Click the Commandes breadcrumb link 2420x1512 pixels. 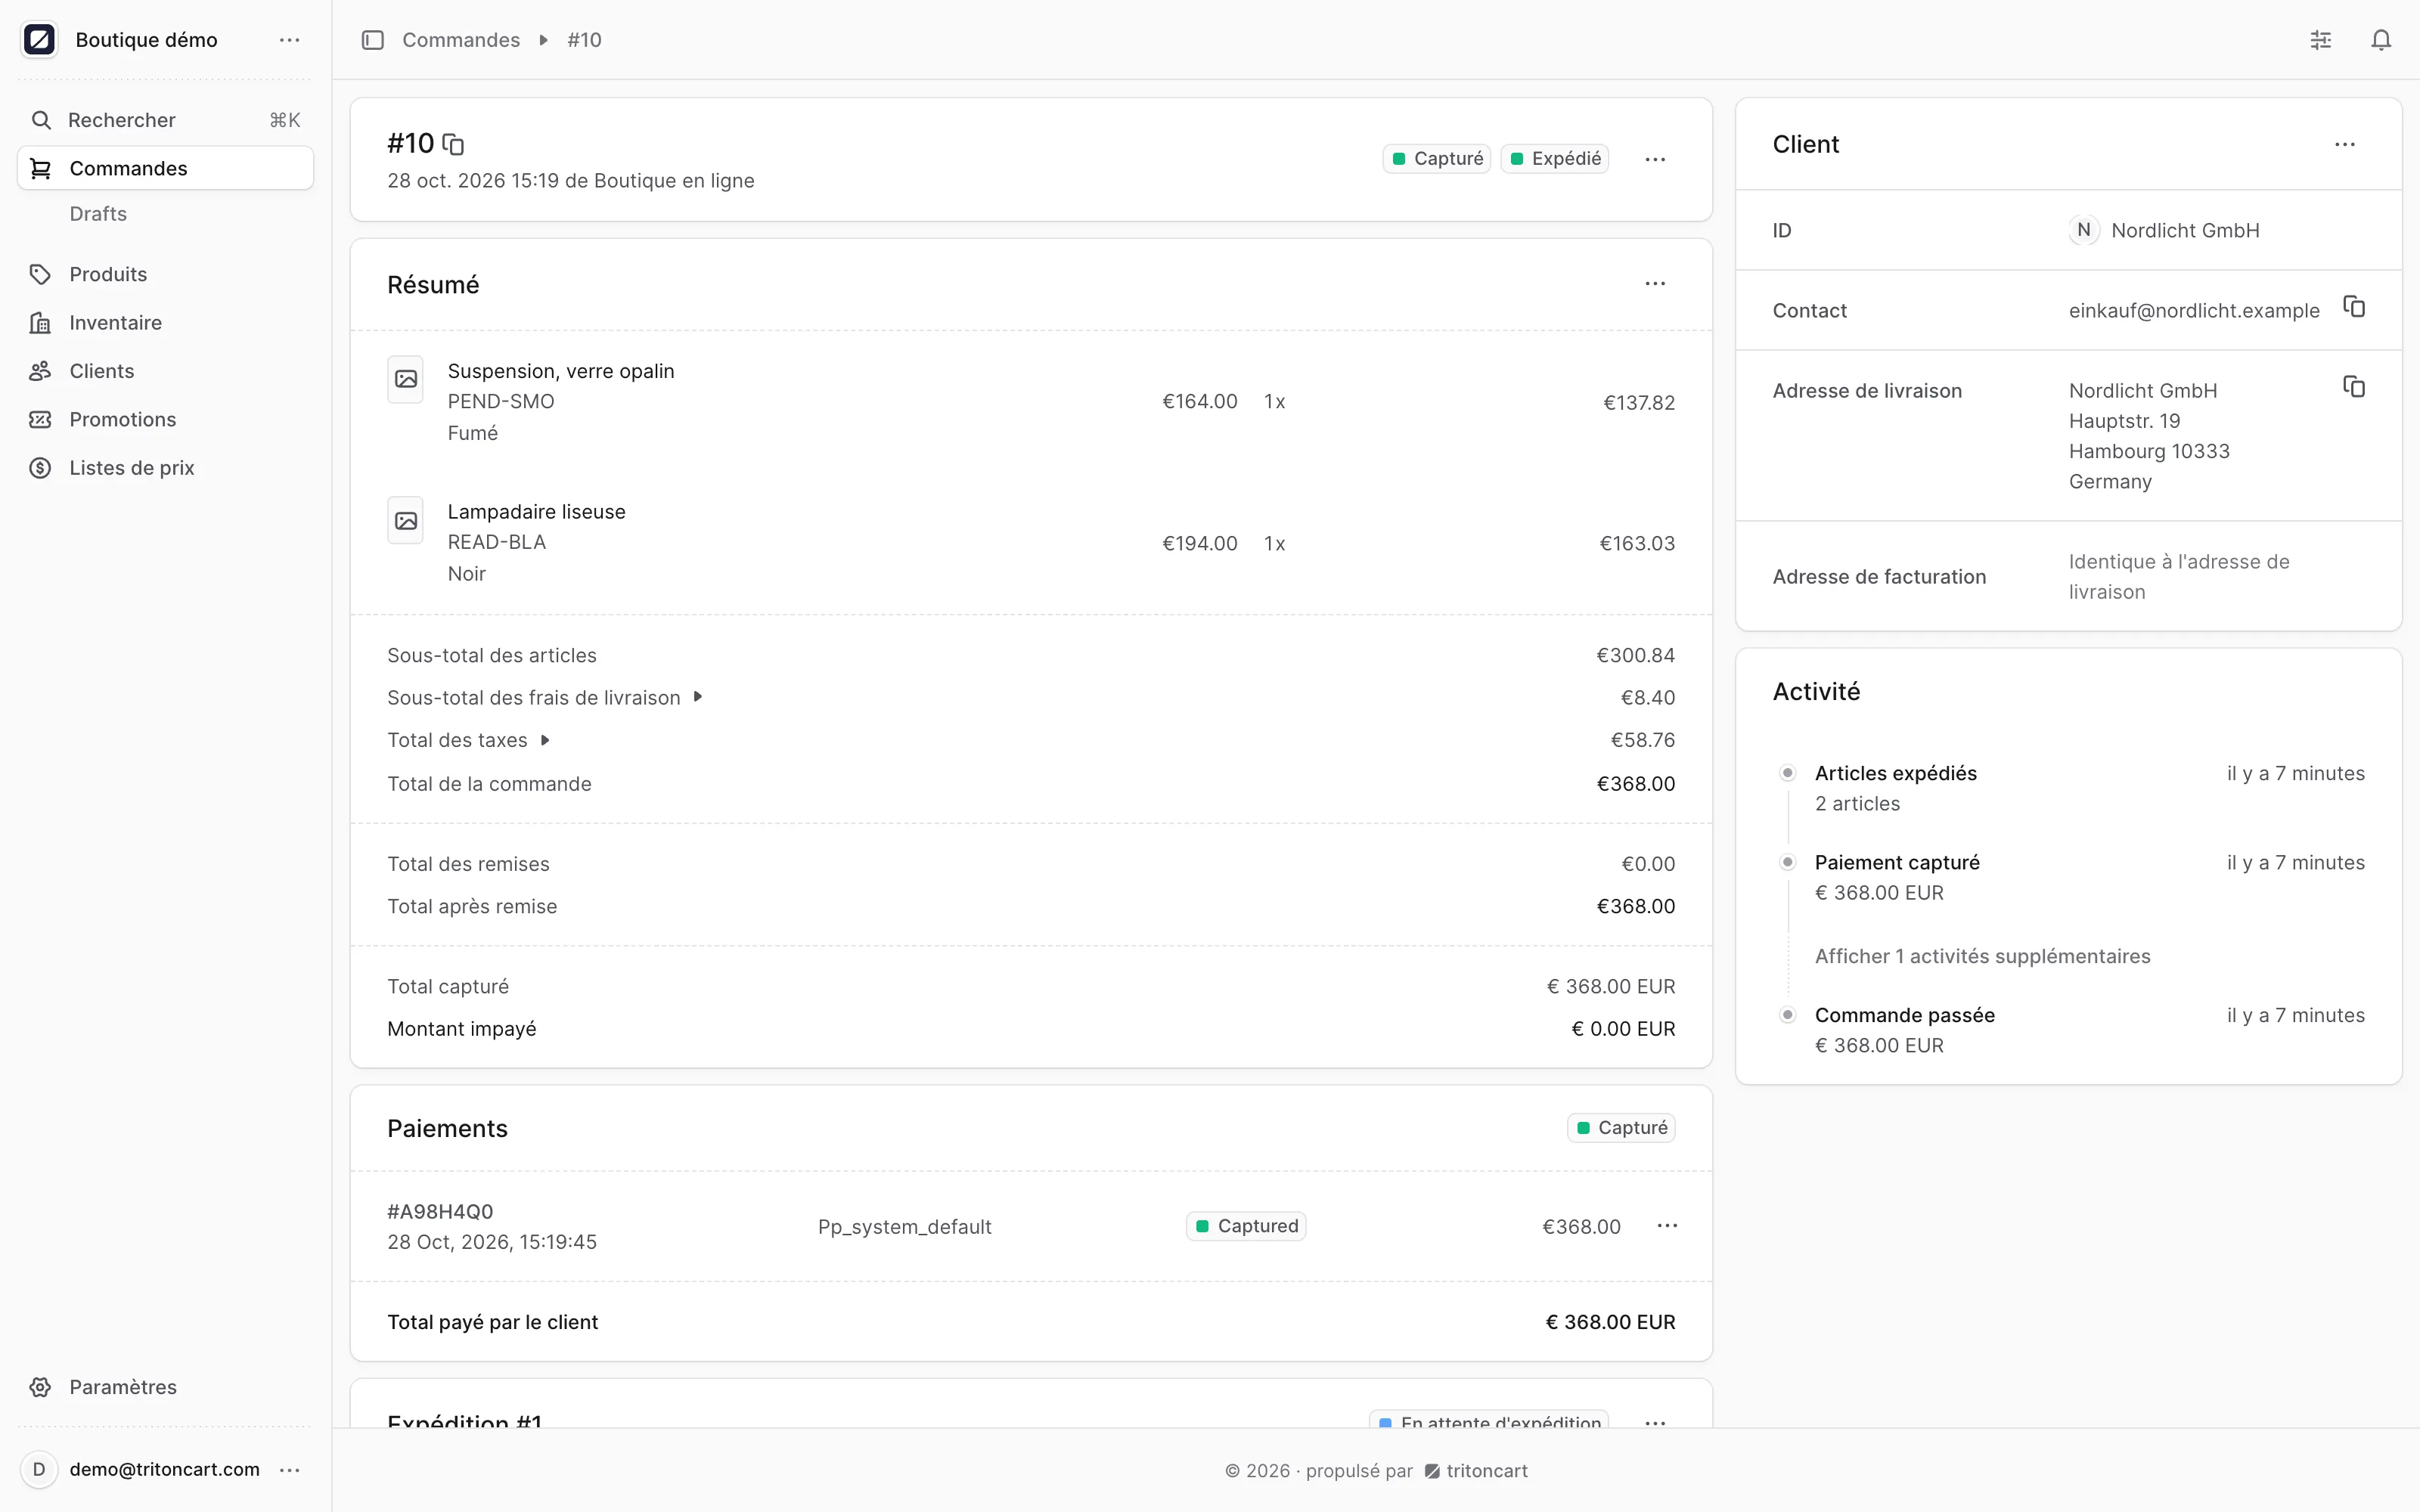[461, 40]
